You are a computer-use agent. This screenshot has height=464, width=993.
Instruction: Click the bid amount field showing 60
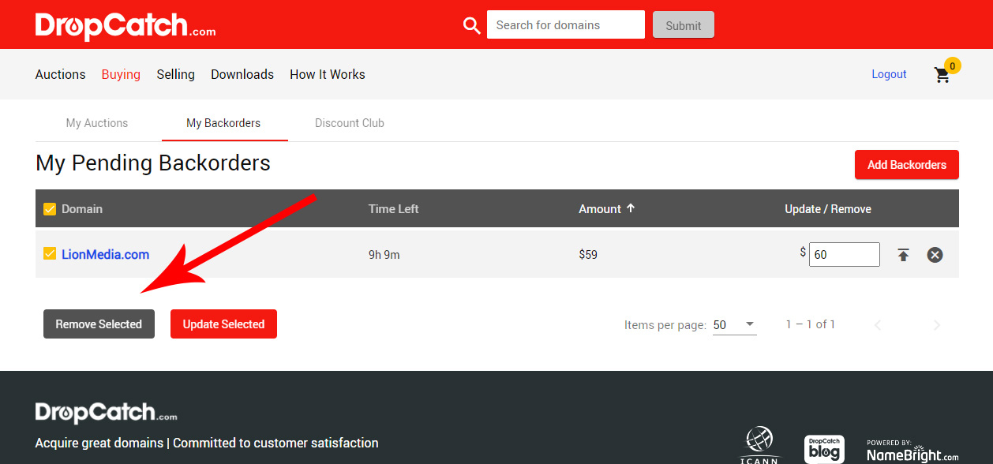[x=845, y=255]
